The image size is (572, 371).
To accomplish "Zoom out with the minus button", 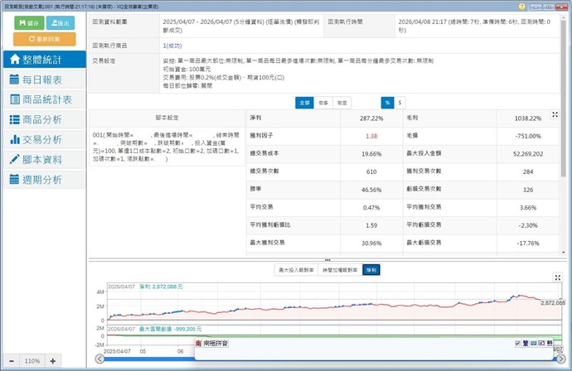I will tap(10, 361).
